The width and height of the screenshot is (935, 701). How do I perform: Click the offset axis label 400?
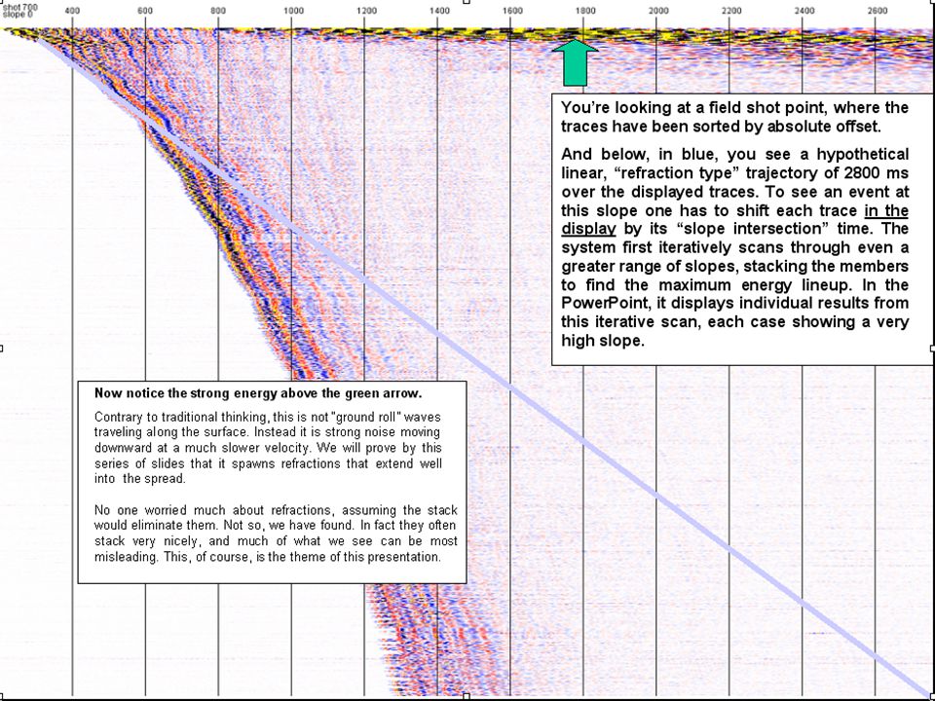point(71,11)
